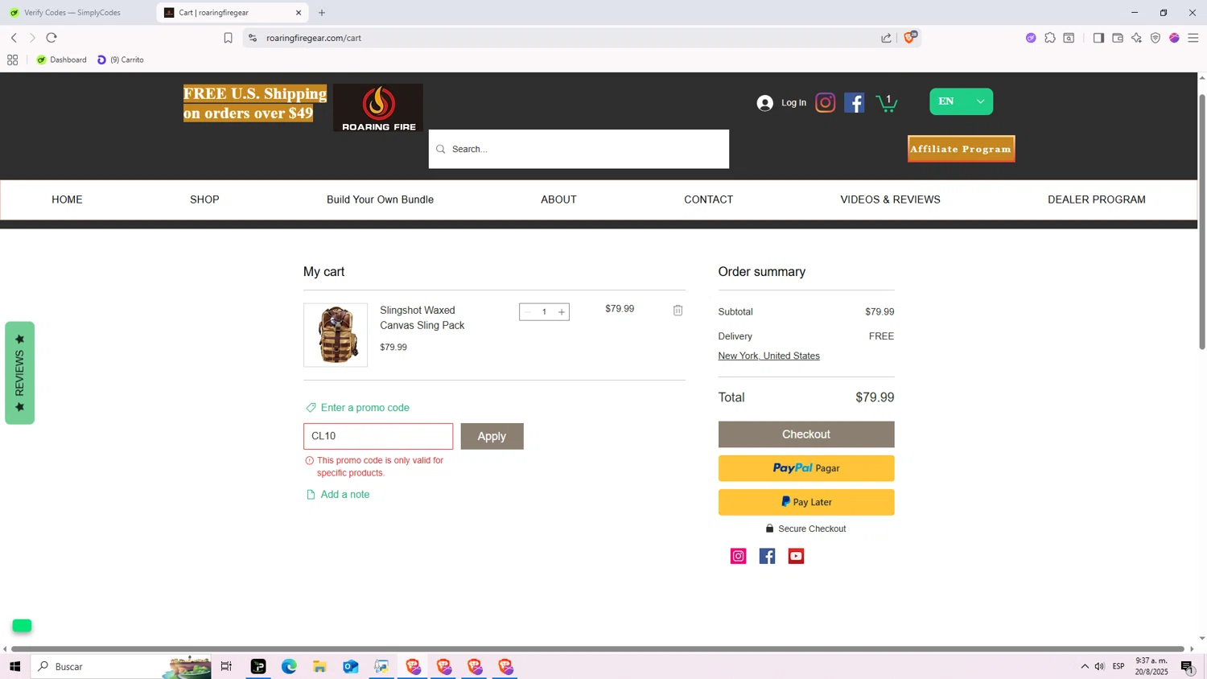Image resolution: width=1207 pixels, height=679 pixels.
Task: Click the address bar URL
Action: (314, 38)
